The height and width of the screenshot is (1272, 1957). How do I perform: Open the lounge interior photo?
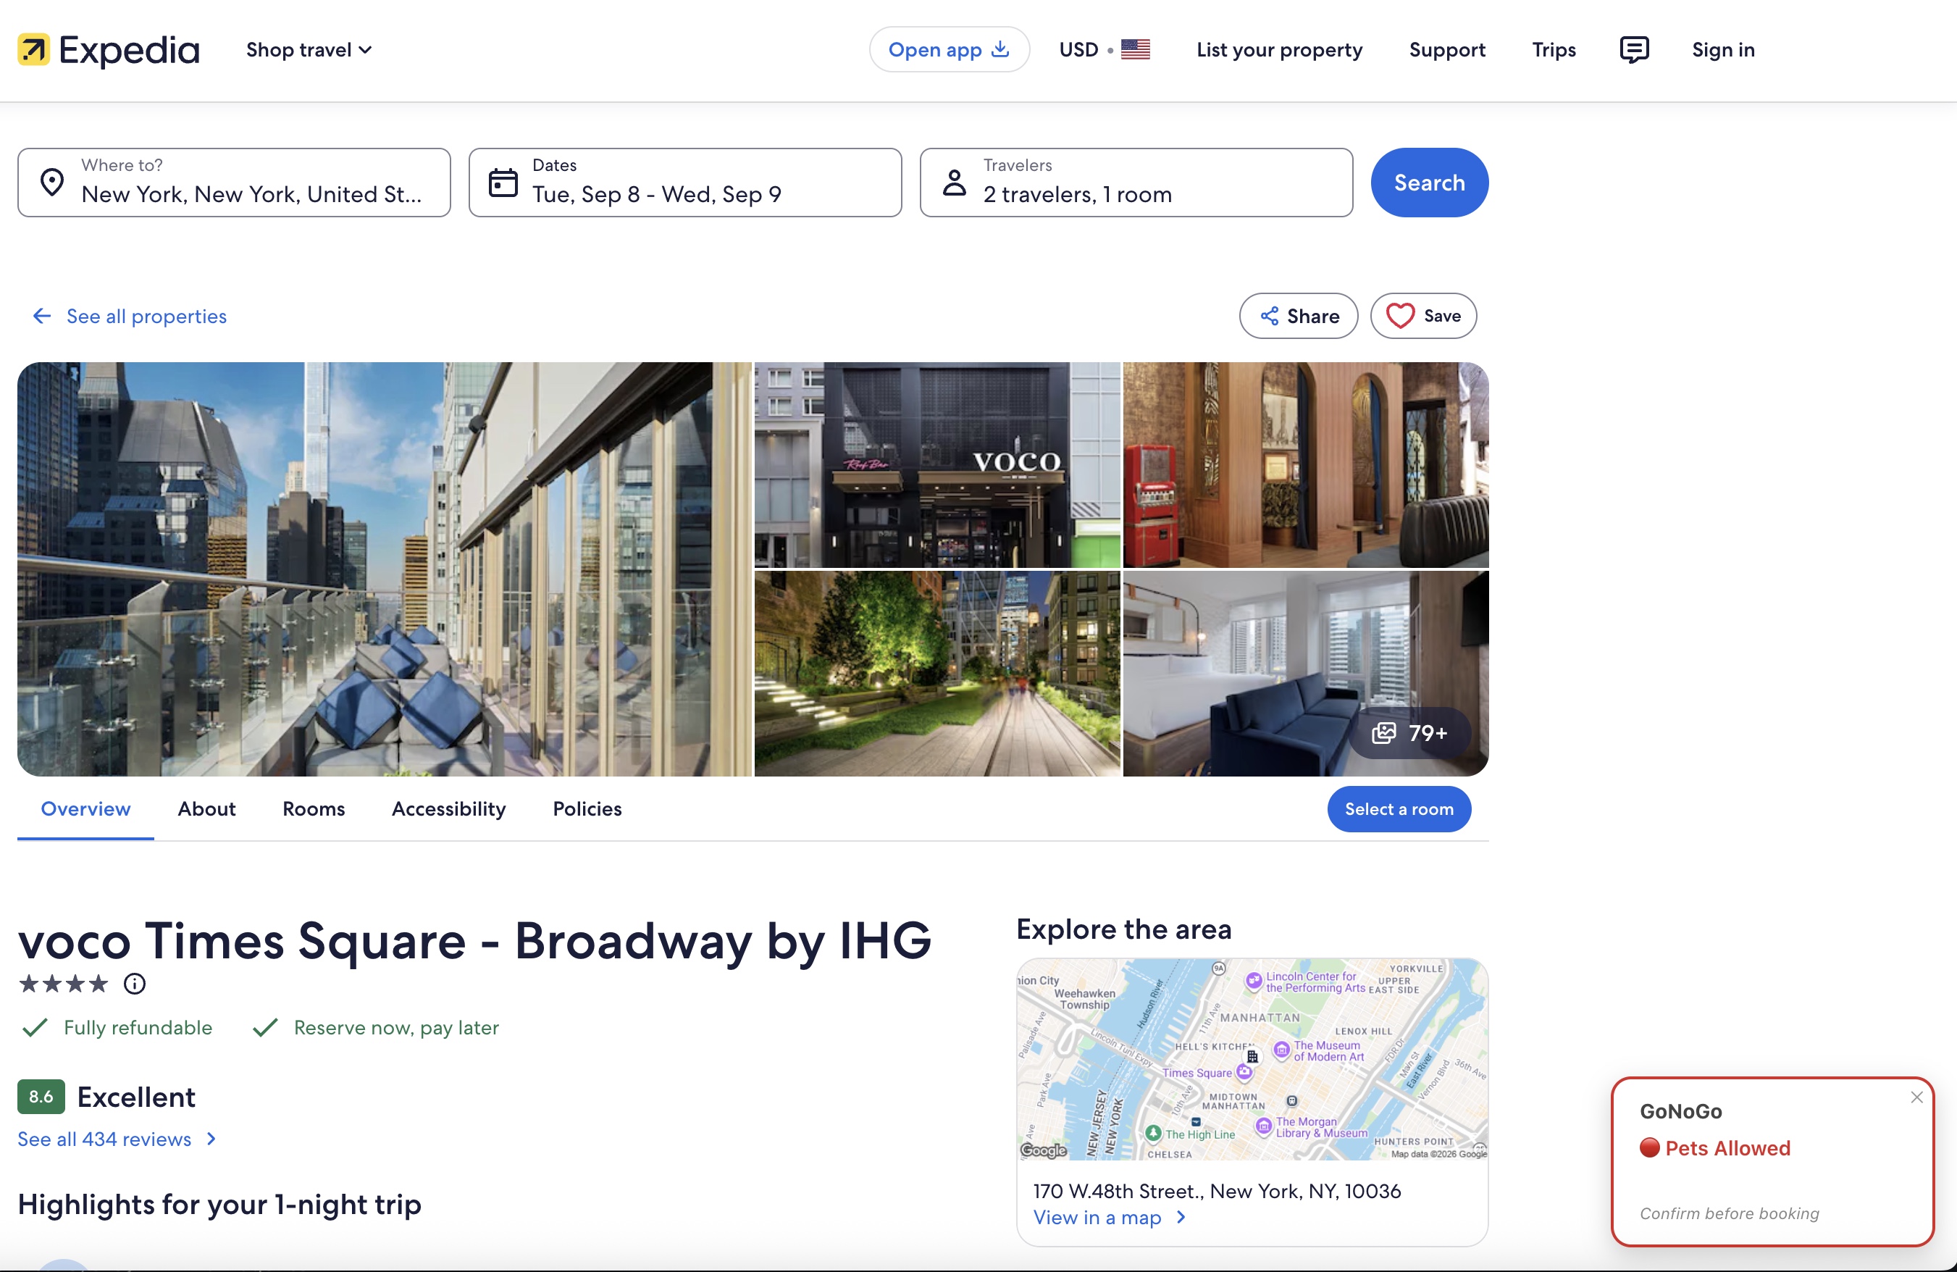[1306, 464]
